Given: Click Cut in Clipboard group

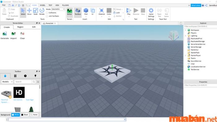Looking at the screenshot, I should click(11, 13).
